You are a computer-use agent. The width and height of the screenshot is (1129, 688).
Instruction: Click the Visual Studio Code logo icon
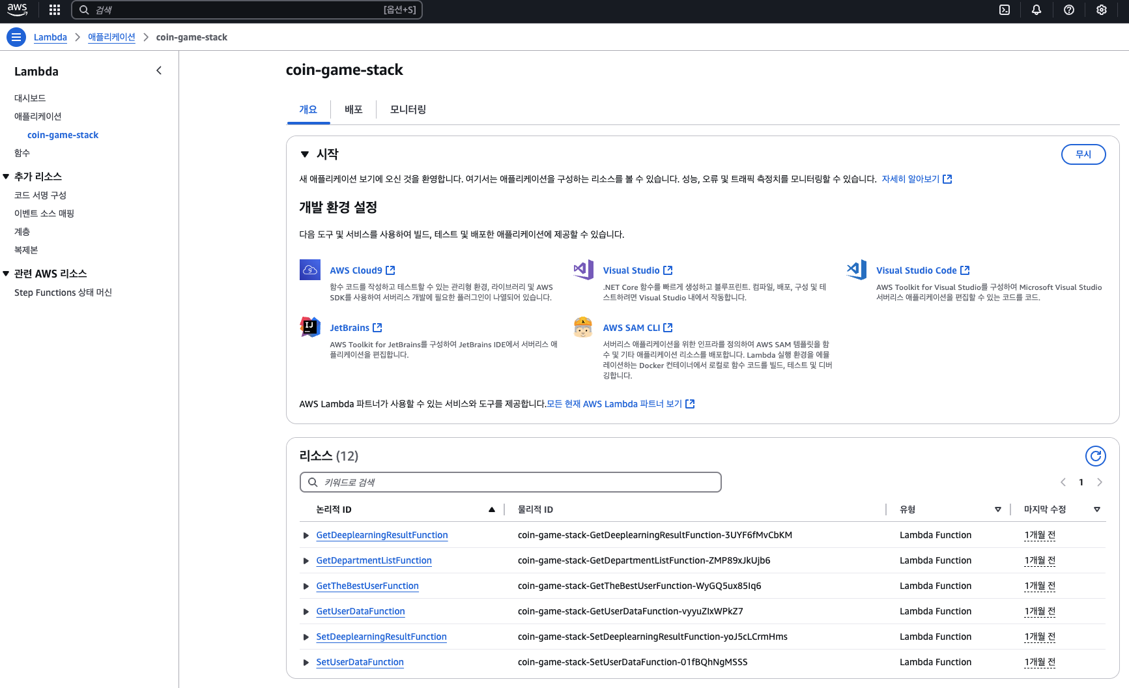click(x=856, y=270)
